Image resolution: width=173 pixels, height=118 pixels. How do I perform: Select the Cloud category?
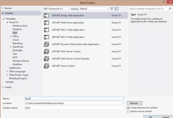[16, 40]
